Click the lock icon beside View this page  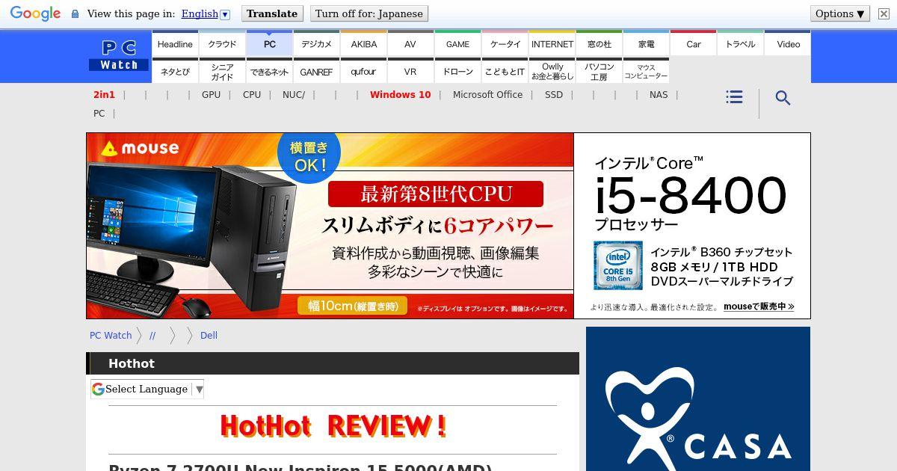[75, 14]
